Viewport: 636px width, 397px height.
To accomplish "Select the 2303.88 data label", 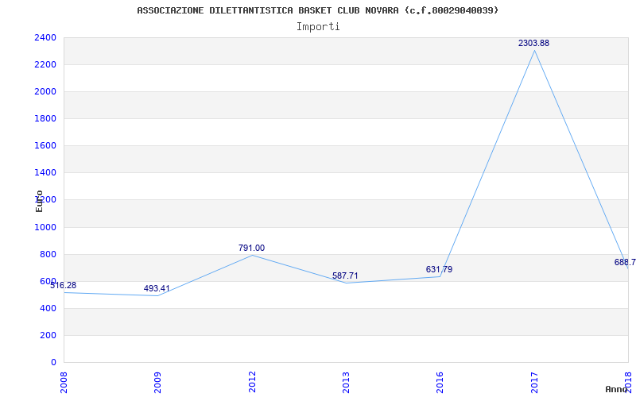I will coord(533,43).
